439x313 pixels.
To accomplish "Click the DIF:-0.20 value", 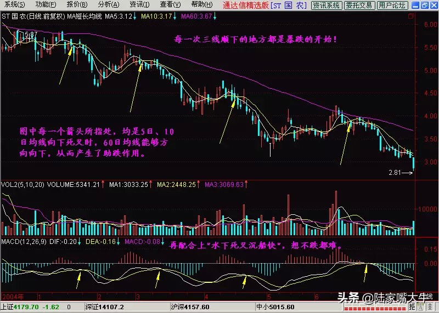I will (63, 242).
